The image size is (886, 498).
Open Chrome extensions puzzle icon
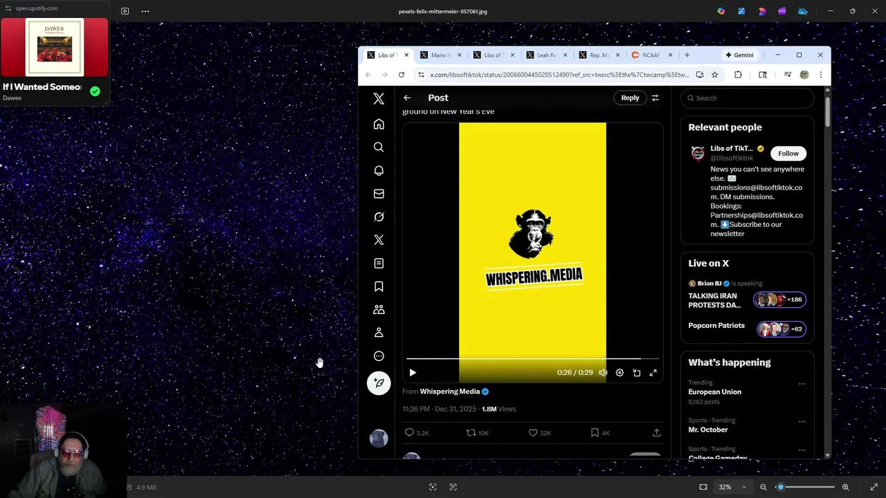coord(738,75)
